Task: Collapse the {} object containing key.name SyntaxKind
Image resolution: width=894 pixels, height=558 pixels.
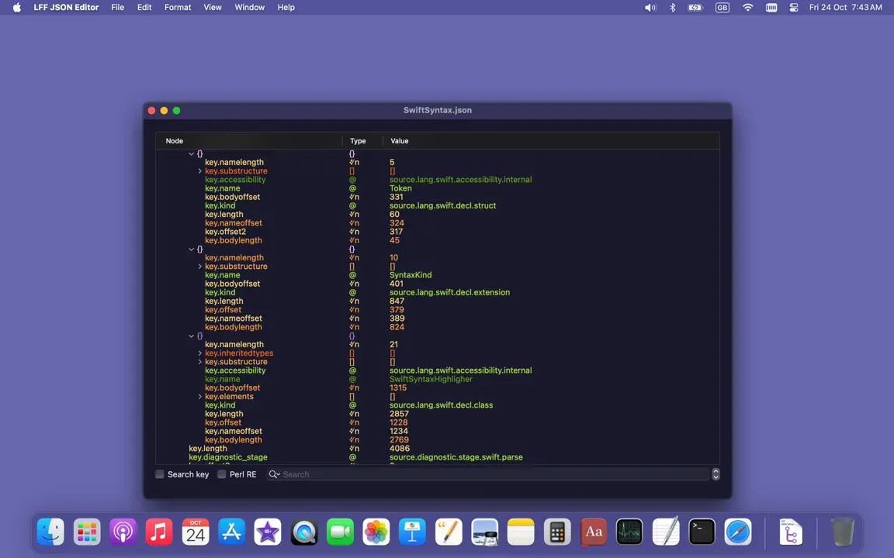Action: [x=191, y=249]
